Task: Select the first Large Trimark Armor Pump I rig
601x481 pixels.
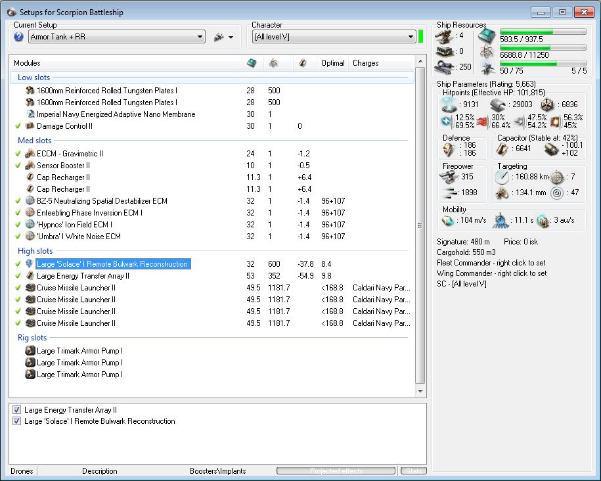Action: pos(79,351)
